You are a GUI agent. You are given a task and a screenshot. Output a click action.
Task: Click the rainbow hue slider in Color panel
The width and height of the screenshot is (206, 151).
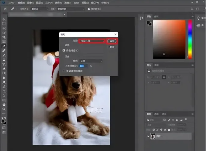pos(190,39)
